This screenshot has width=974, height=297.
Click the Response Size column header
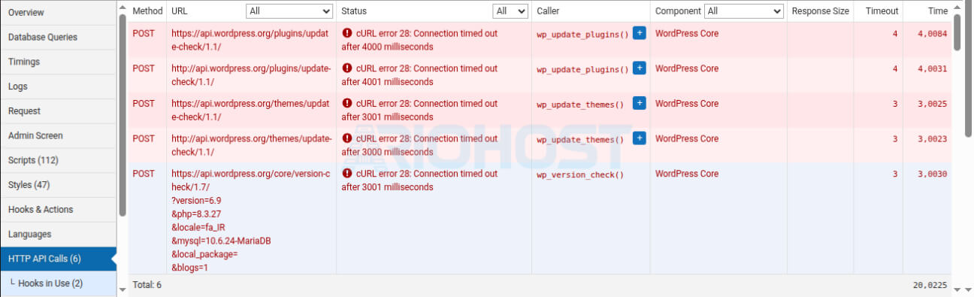pos(820,11)
